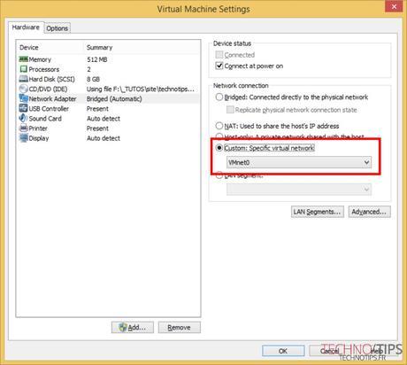
Task: Toggle the Connected checkbox
Action: (219, 55)
